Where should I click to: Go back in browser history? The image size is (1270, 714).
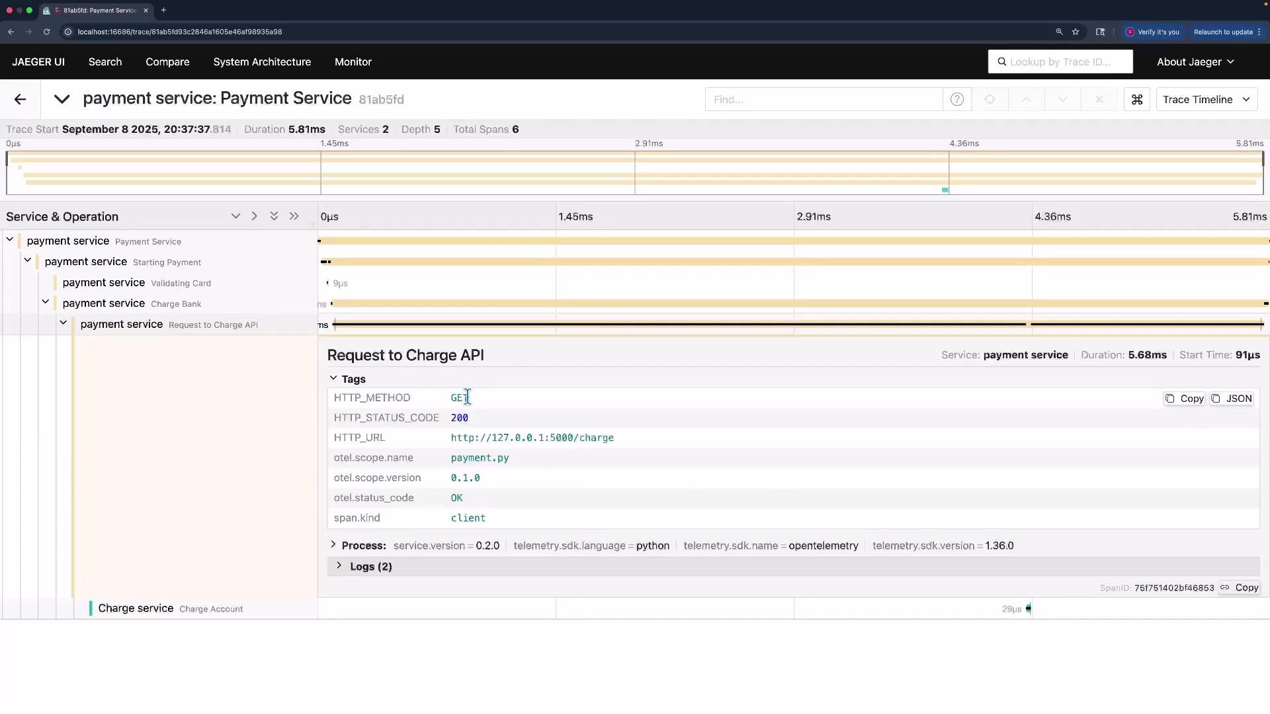coord(11,32)
